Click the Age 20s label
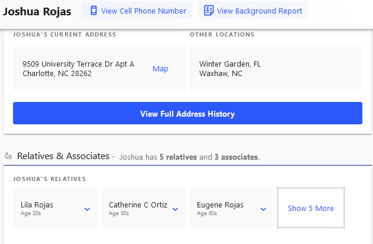Image resolution: width=373 pixels, height=244 pixels. (31, 213)
